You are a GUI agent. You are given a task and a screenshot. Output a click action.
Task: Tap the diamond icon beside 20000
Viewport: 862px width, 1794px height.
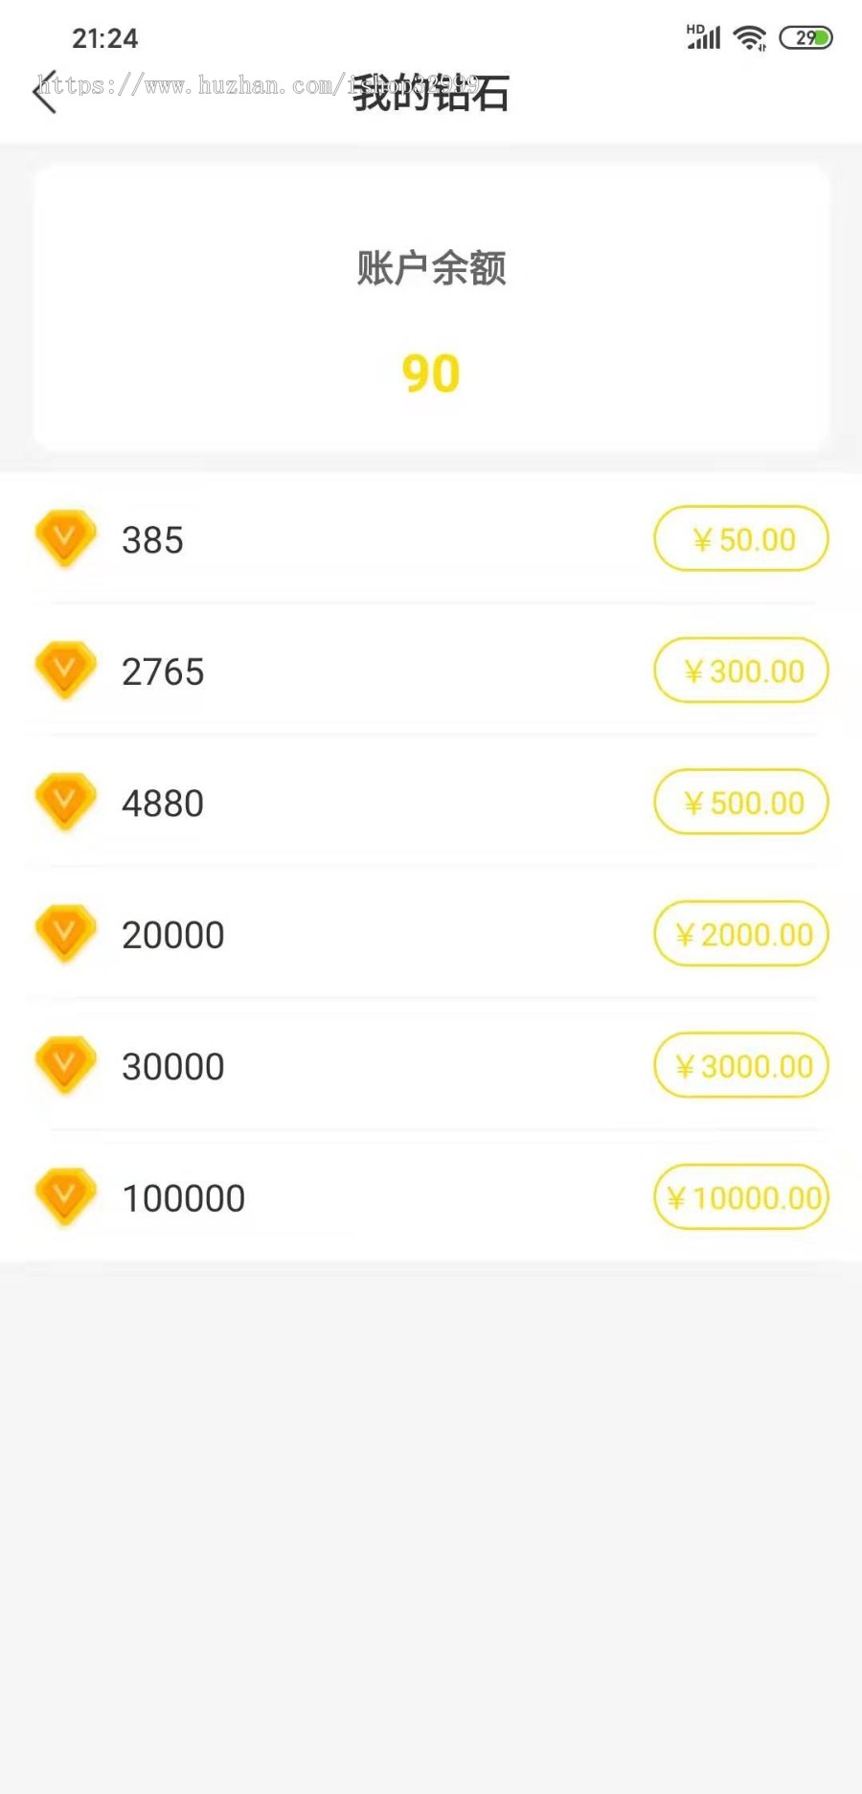click(x=65, y=933)
